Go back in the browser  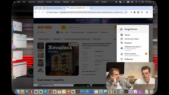pos(36,12)
